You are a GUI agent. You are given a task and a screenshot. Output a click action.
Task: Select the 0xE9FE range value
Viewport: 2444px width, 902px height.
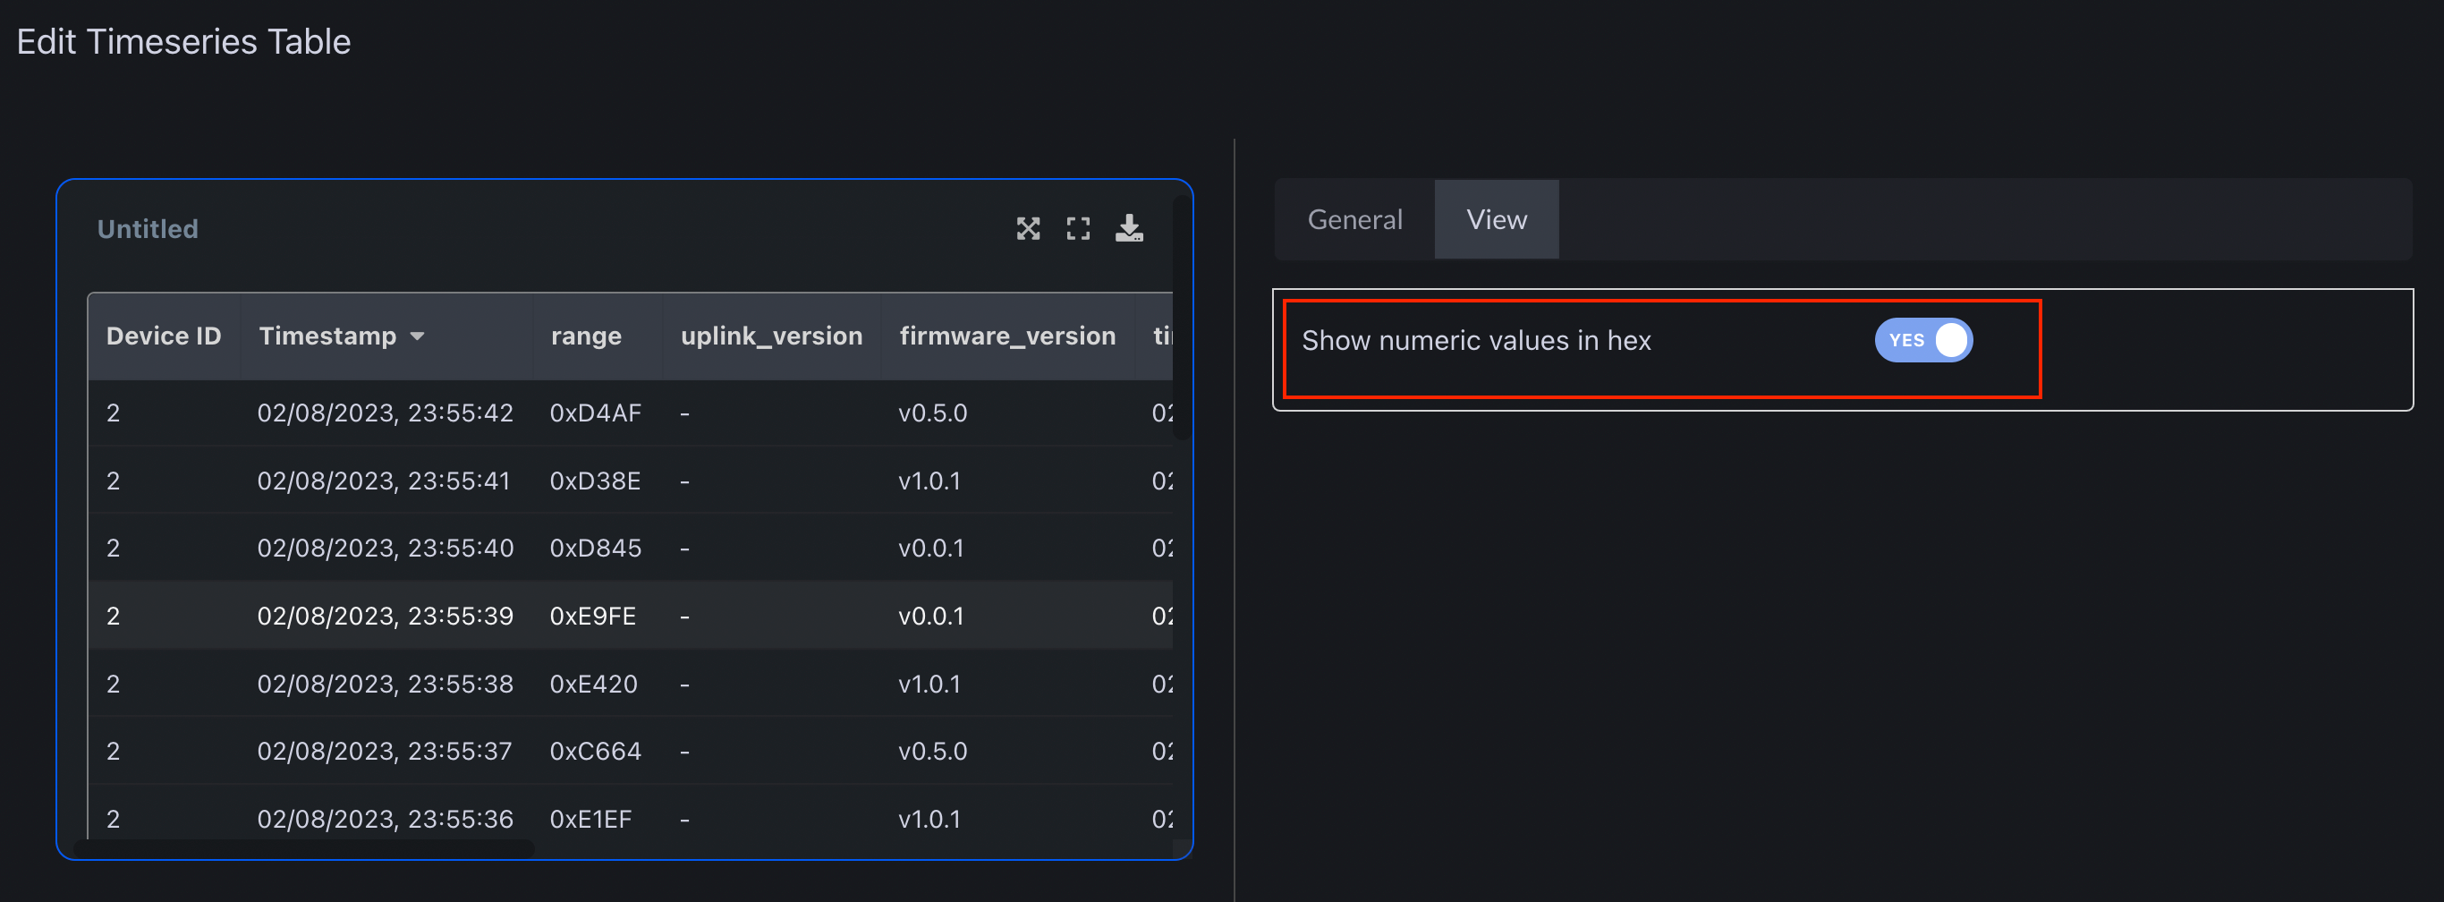pos(592,617)
